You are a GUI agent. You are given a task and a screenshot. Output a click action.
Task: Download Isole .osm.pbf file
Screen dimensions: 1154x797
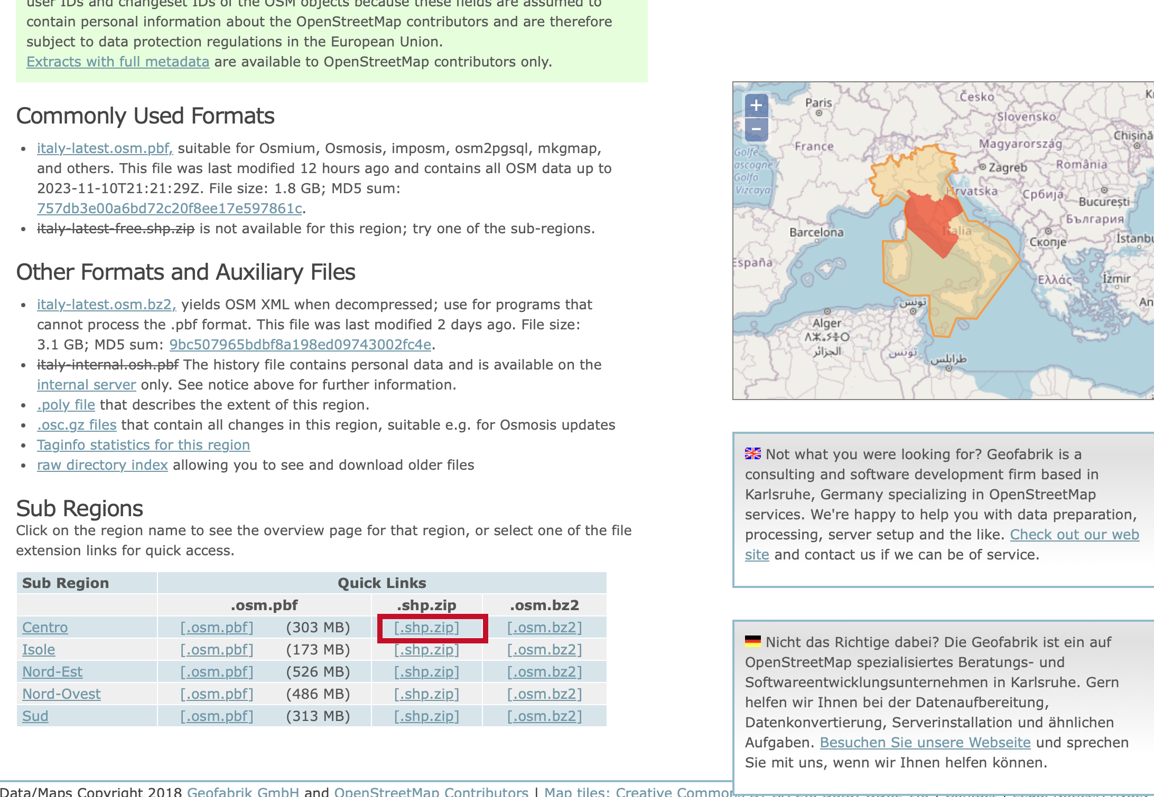[217, 650]
